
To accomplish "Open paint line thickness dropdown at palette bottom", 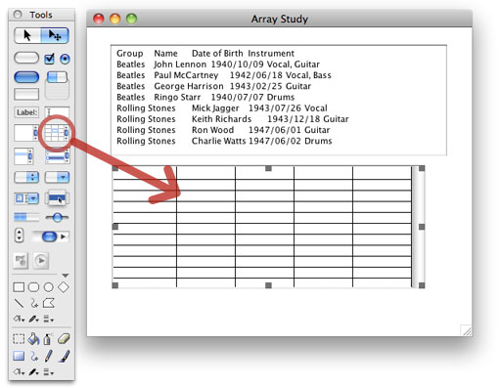I will [49, 371].
